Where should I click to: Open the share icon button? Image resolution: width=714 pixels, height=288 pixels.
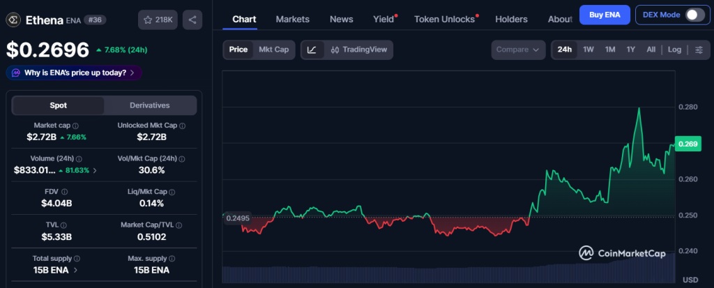pos(192,20)
